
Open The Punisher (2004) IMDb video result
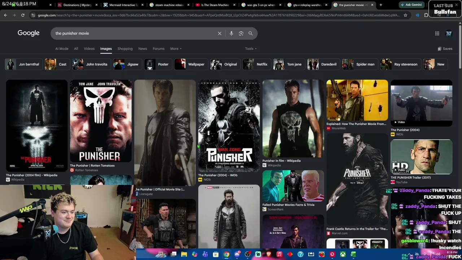(x=421, y=103)
